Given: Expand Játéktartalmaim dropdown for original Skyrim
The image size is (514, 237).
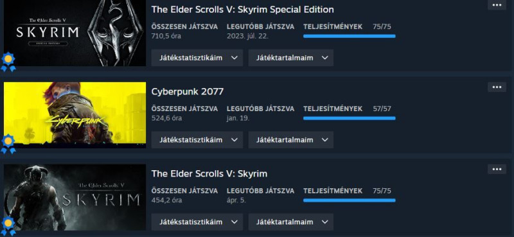Looking at the screenshot, I should [291, 222].
